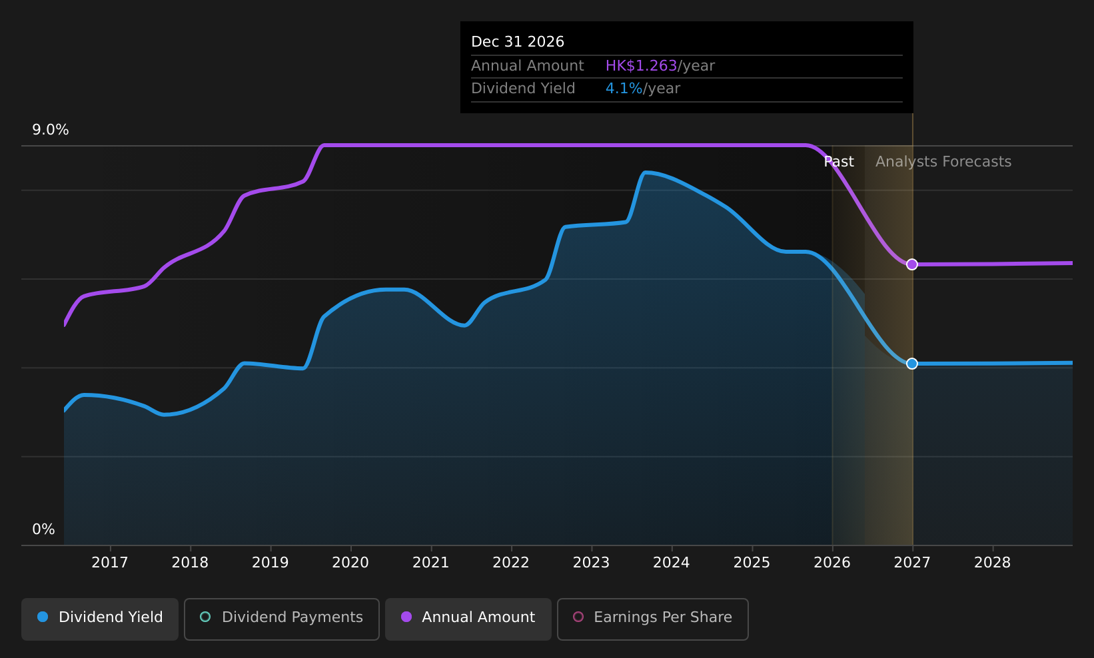Screen dimensions: 1094x658
Task: Click the HK$1.263/year tooltip value
Action: pyautogui.click(x=660, y=66)
